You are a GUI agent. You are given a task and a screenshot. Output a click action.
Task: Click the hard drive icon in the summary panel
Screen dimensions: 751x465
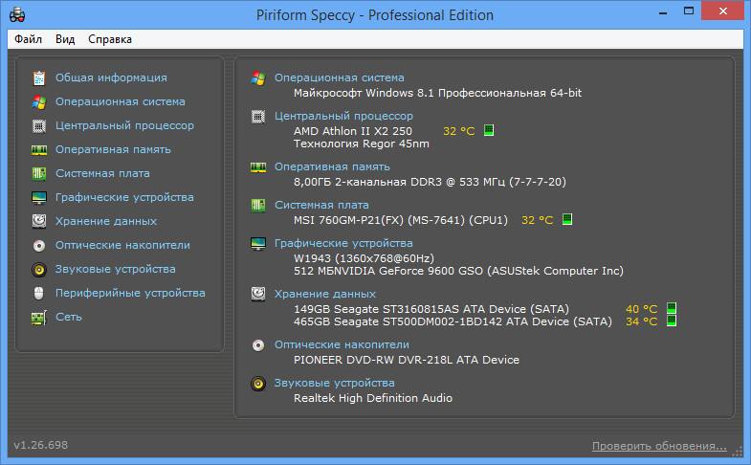(x=258, y=294)
